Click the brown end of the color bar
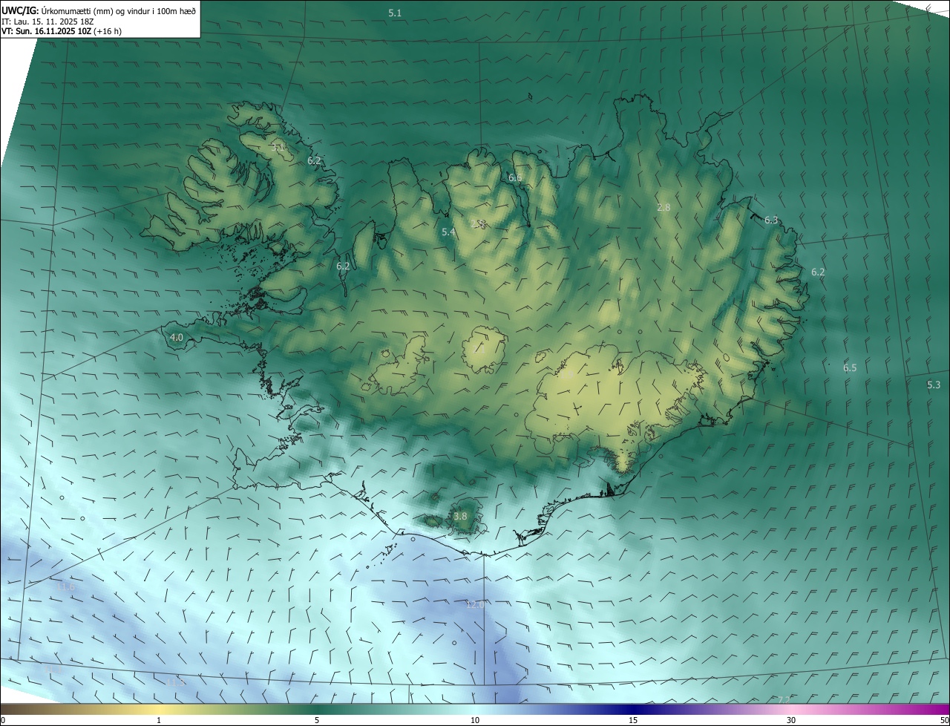This screenshot has height=726, width=950. pyautogui.click(x=15, y=709)
